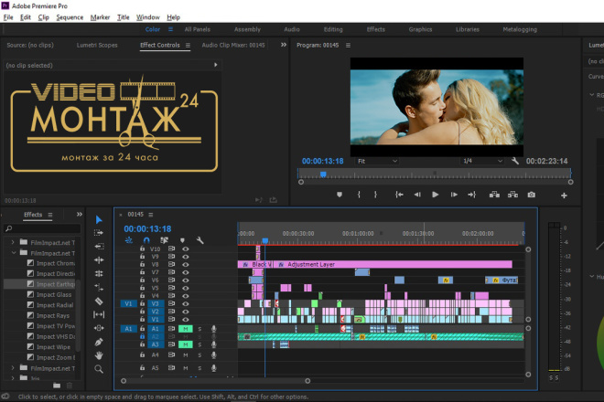Export frame with camera icon
This screenshot has height=402, width=604.
[531, 195]
